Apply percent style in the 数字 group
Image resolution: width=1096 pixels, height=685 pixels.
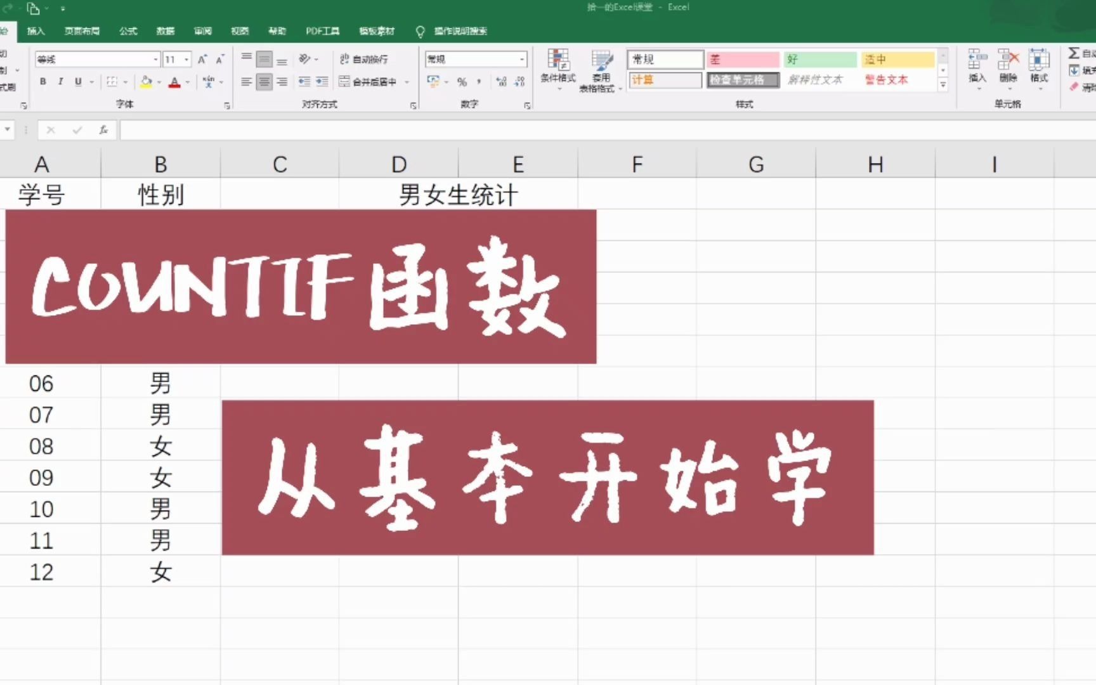click(462, 81)
